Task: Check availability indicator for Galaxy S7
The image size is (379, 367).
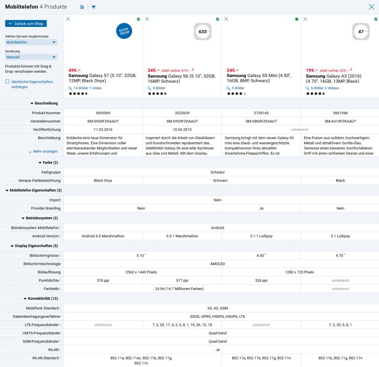Action: pyautogui.click(x=138, y=19)
